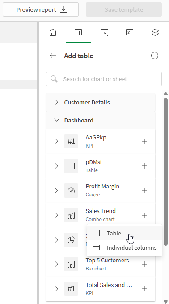
Task: Add Profit Margin gauge with plus icon
Action: click(144, 191)
